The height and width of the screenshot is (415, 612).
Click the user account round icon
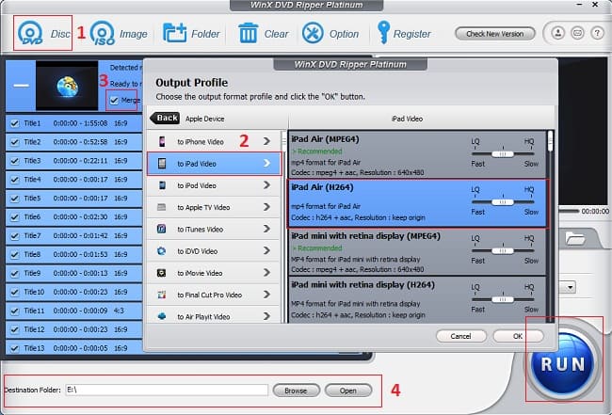point(557,34)
